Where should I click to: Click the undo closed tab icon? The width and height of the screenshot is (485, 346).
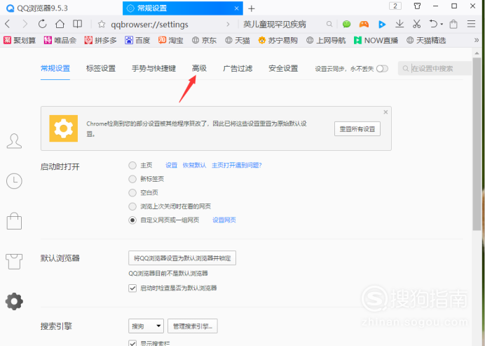coord(433,24)
